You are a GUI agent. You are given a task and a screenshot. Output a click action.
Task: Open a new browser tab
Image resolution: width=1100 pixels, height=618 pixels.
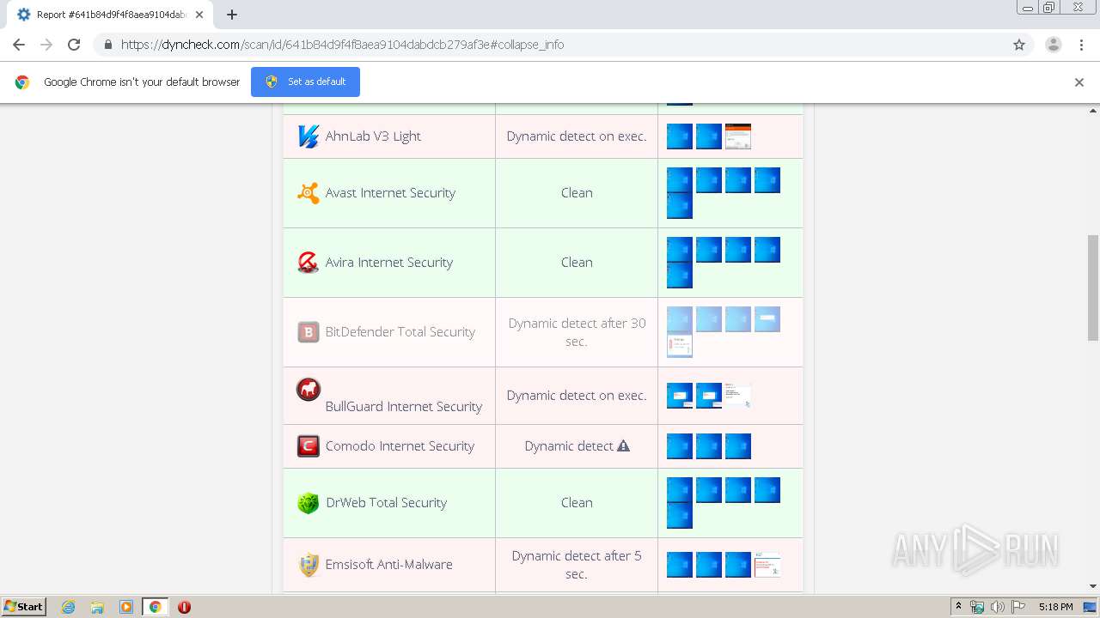tap(232, 15)
